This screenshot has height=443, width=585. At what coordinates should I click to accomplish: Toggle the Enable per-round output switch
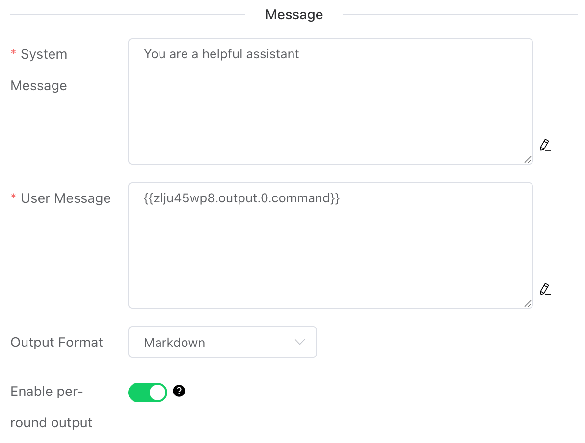(x=148, y=393)
